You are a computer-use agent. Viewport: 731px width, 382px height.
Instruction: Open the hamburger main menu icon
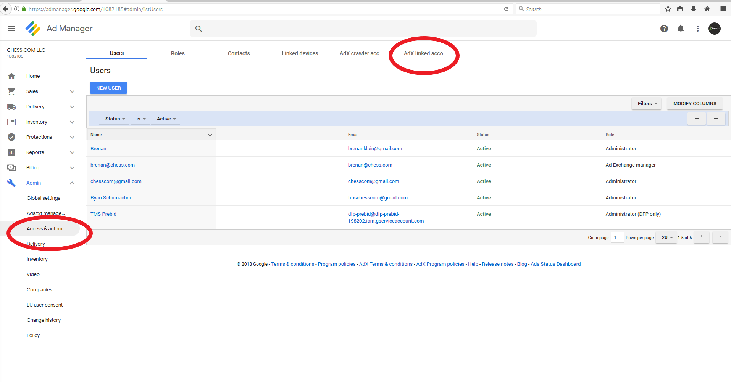[11, 29]
